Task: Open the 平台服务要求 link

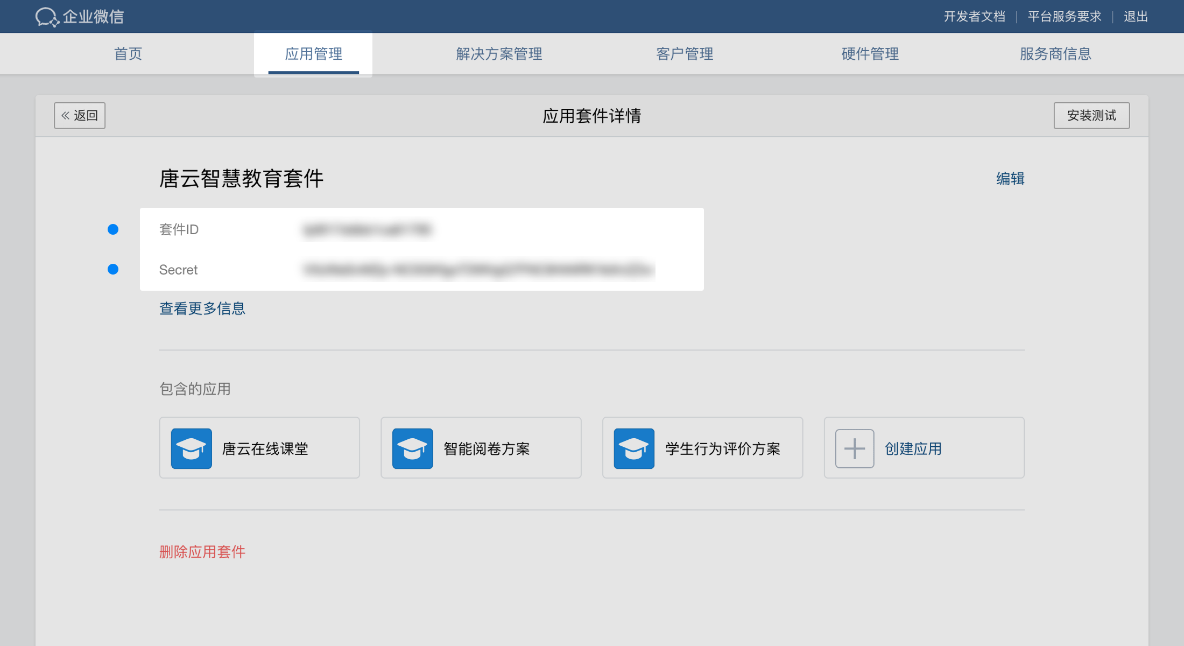Action: point(1065,17)
